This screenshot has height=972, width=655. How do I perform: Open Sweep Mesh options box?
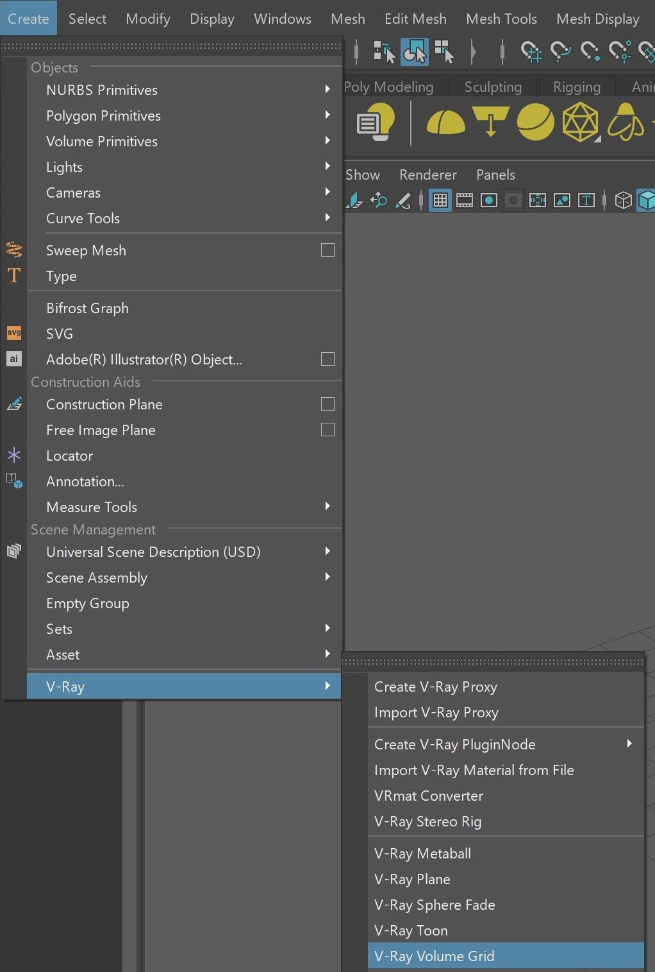pyautogui.click(x=327, y=250)
